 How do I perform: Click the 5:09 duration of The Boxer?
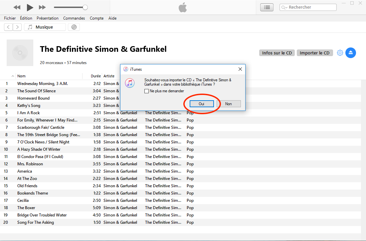96,208
